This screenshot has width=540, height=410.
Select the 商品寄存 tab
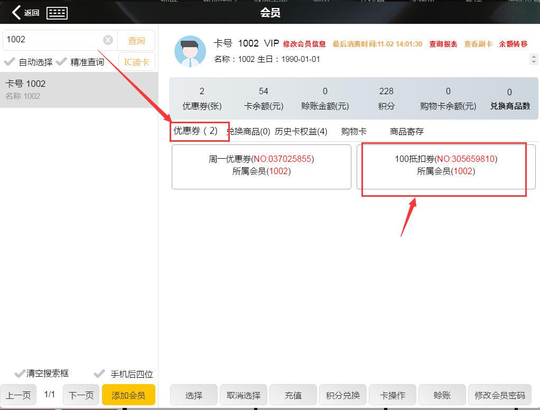[x=406, y=132]
